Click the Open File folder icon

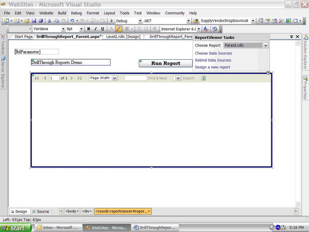pos(27,21)
